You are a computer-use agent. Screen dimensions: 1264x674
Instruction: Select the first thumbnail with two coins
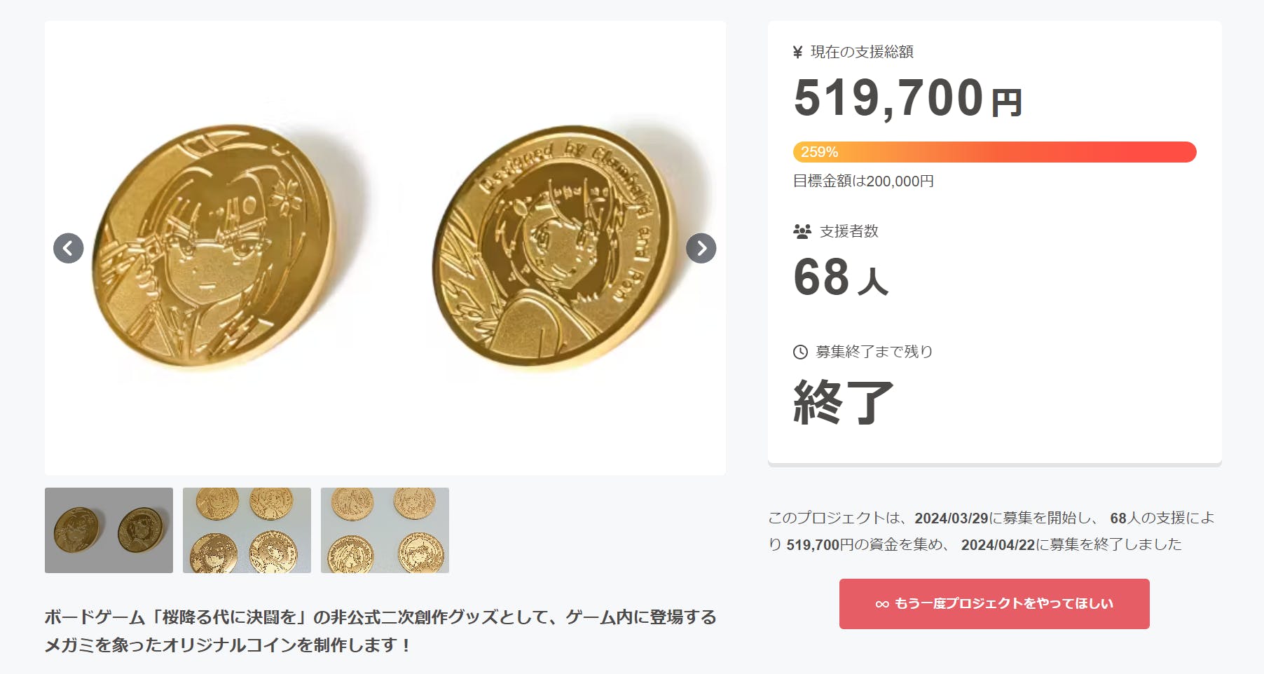tap(109, 530)
